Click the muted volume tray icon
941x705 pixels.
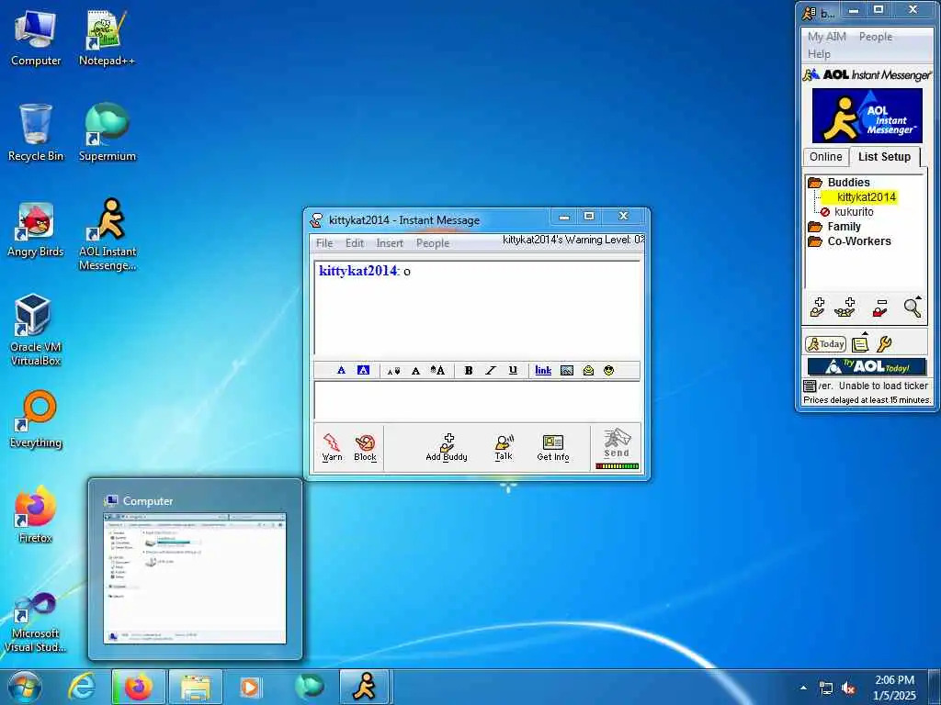coord(848,688)
